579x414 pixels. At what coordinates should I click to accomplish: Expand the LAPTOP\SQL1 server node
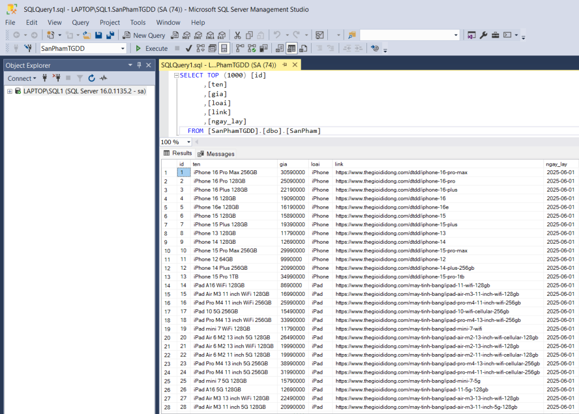tap(10, 91)
